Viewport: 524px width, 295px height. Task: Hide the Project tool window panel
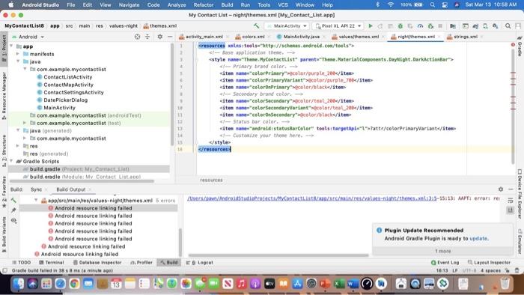pyautogui.click(x=170, y=37)
